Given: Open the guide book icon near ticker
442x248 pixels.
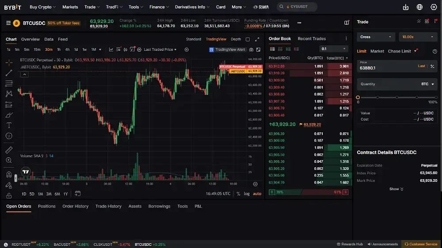Looking at the screenshot, I should [347, 23].
